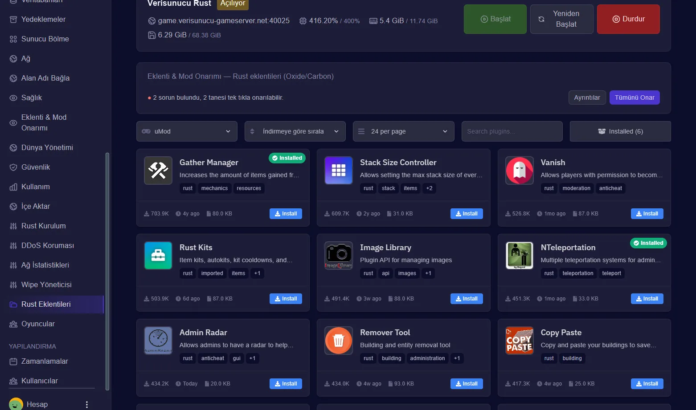Click the Zamanlamalar calendar icon
Viewport: 696px width, 410px height.
tap(13, 361)
